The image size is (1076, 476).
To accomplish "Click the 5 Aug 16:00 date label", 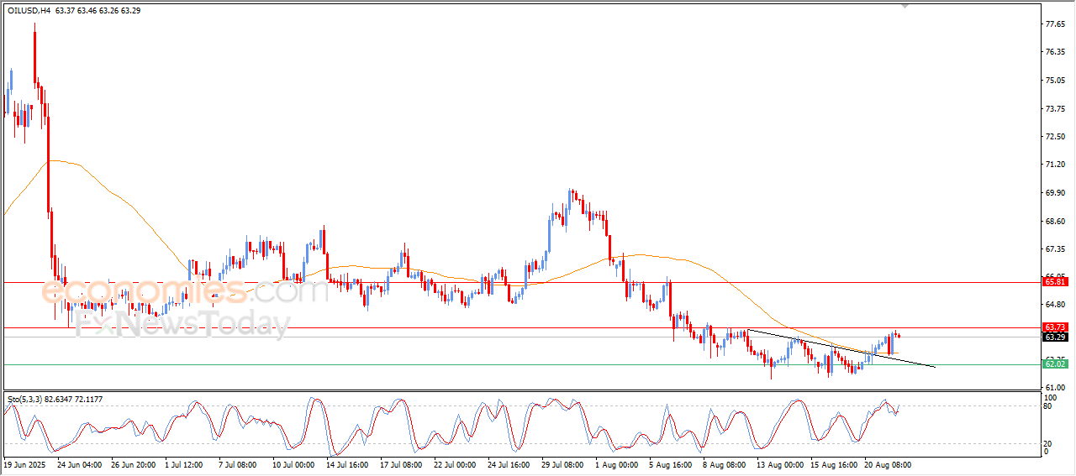I will (x=669, y=464).
